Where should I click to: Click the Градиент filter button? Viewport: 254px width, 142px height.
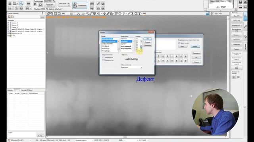coord(237,35)
